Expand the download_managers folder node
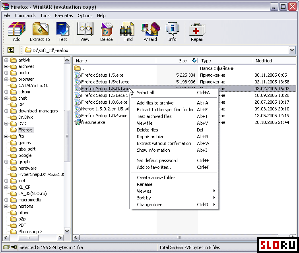This screenshot has height=253, width=299. tap(6, 111)
